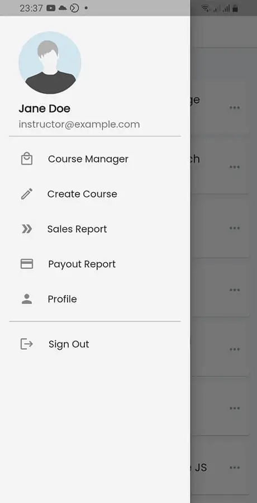Screen dimensions: 257x503
Task: Tap the Jane Doe name heading
Action: [x=44, y=108]
